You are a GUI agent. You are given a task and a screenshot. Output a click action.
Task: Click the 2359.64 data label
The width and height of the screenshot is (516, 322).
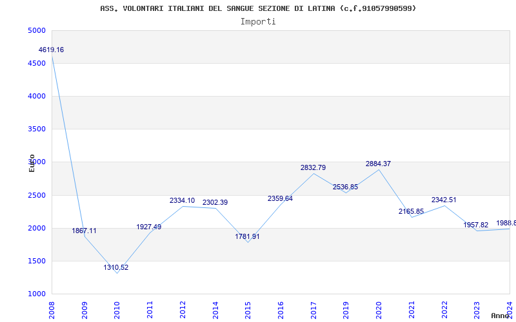coord(280,199)
